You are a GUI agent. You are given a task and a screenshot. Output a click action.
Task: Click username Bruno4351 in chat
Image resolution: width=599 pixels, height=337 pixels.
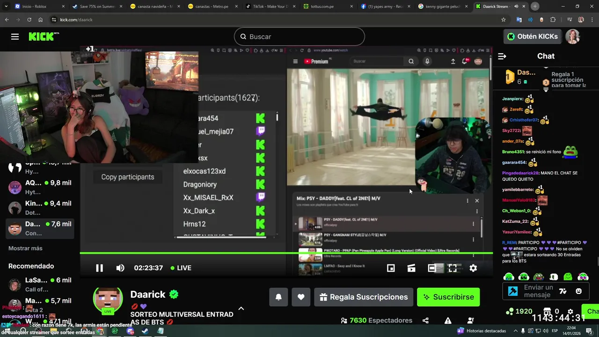pyautogui.click(x=513, y=152)
